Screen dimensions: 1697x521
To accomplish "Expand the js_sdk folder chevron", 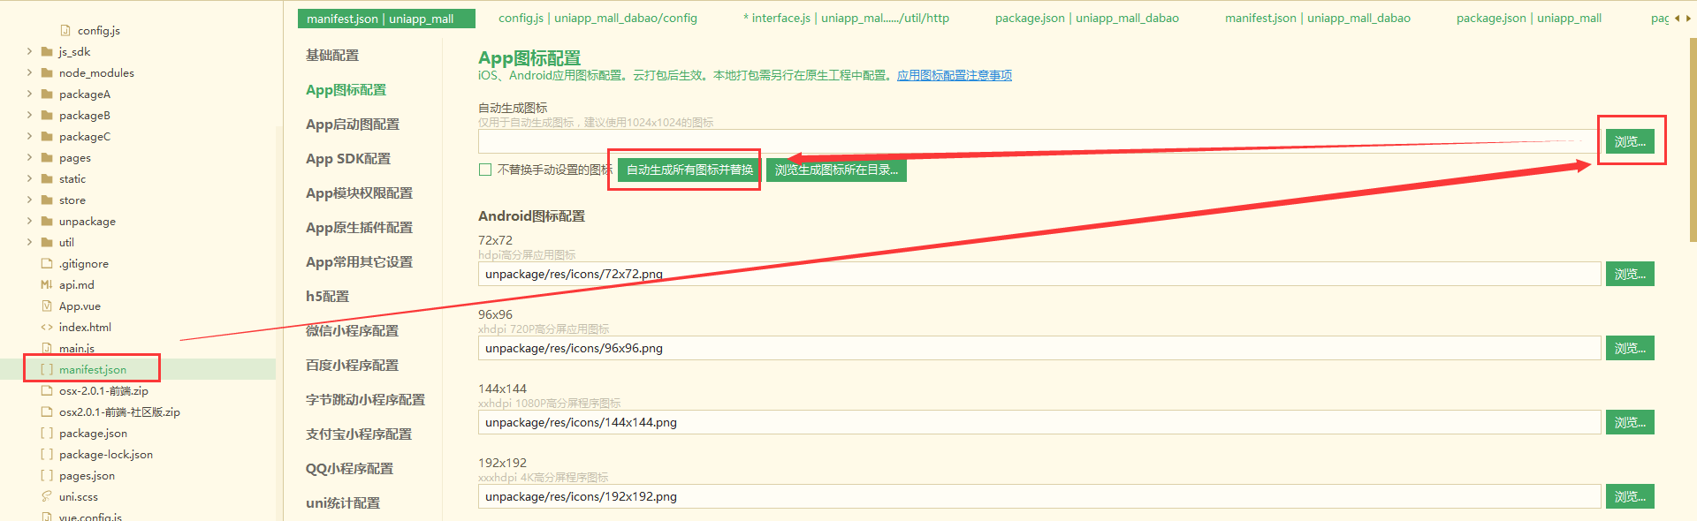I will point(29,52).
